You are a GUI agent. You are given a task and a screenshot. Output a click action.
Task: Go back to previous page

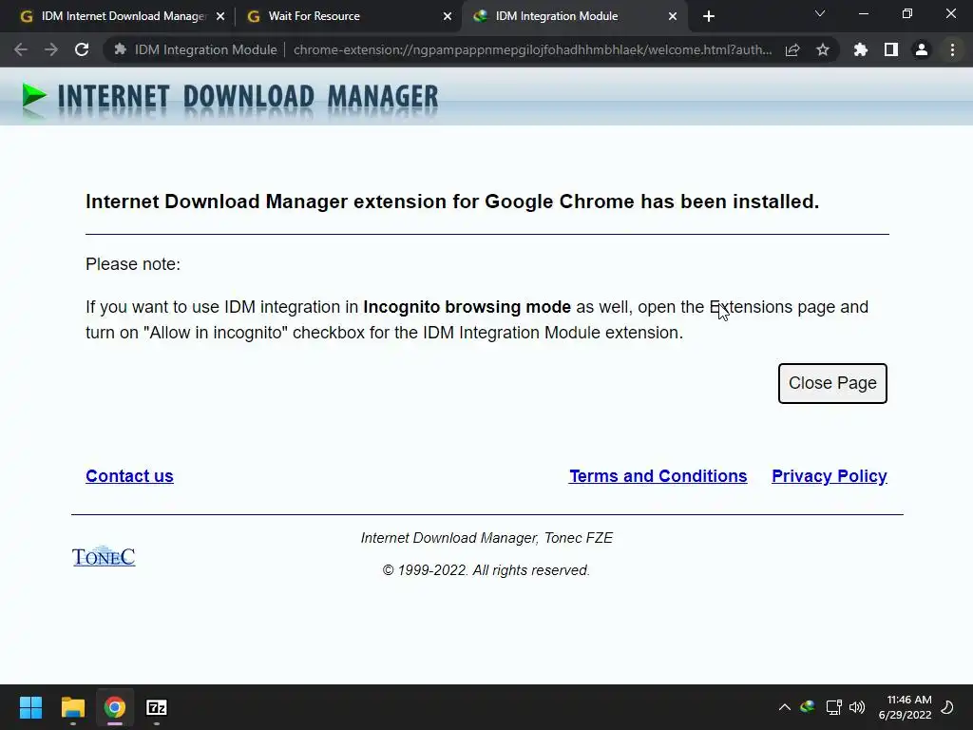coord(21,49)
